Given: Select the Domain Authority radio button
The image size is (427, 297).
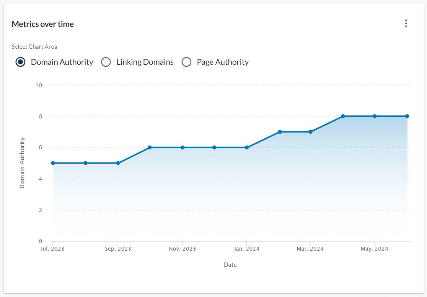Looking at the screenshot, I should [x=20, y=62].
